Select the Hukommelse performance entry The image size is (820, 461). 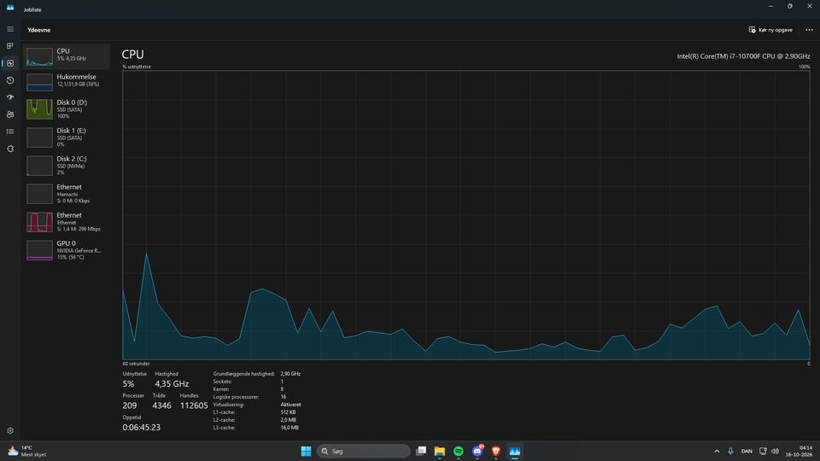[x=67, y=81]
